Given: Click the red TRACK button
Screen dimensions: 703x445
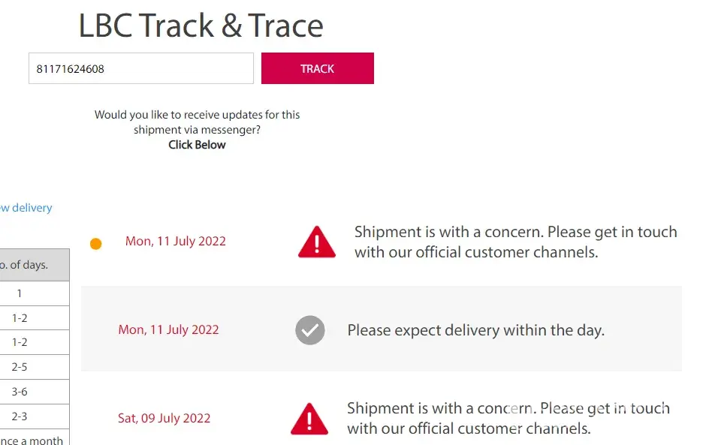Looking at the screenshot, I should [317, 68].
